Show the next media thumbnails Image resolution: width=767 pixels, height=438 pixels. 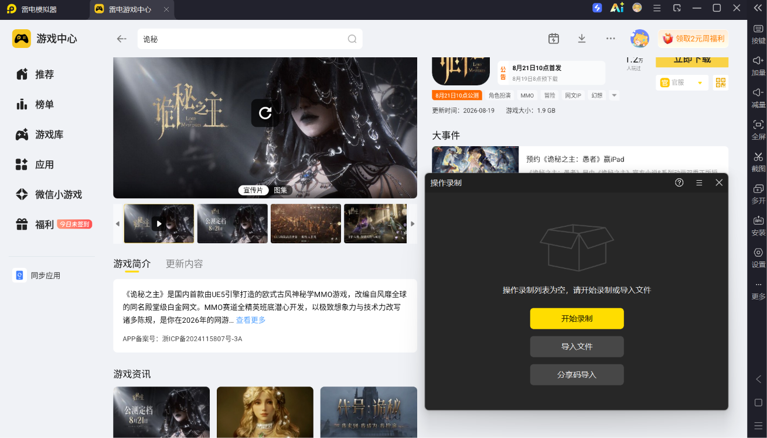tap(413, 223)
